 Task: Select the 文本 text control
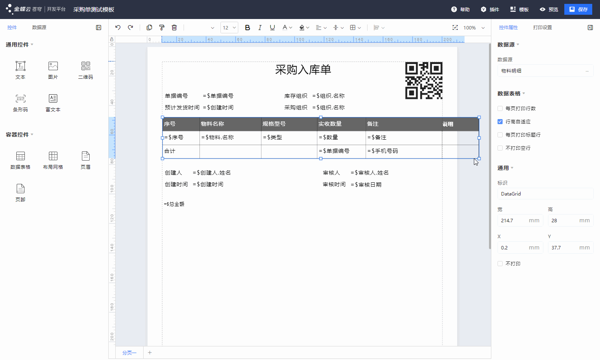[20, 70]
